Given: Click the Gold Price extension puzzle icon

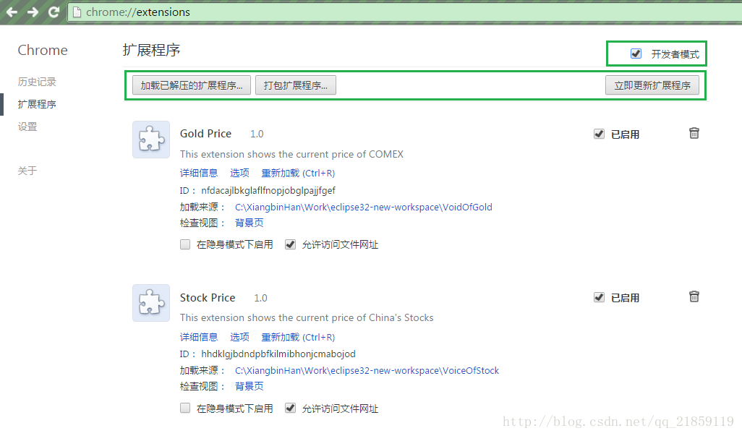Looking at the screenshot, I should tap(150, 139).
